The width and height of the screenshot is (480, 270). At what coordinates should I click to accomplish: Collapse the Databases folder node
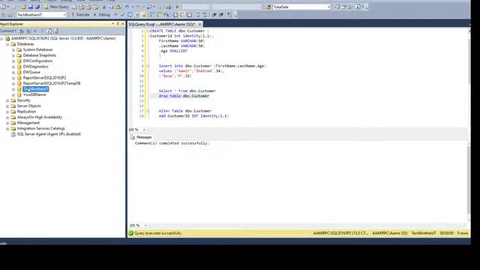(7, 44)
